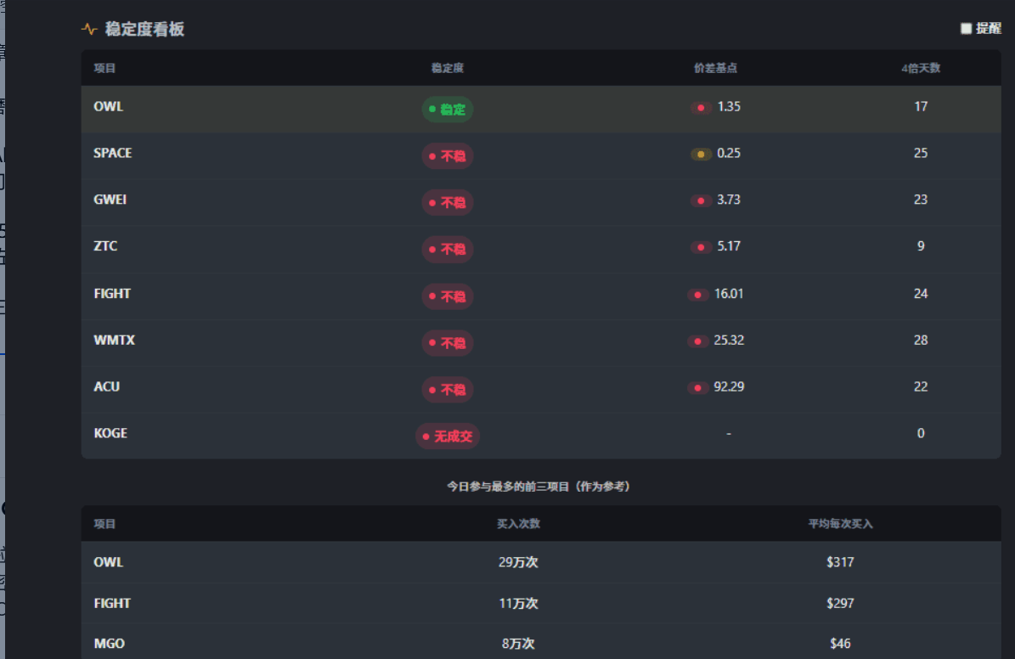Select the WMTX project name
Image resolution: width=1015 pixels, height=659 pixels.
click(x=114, y=340)
